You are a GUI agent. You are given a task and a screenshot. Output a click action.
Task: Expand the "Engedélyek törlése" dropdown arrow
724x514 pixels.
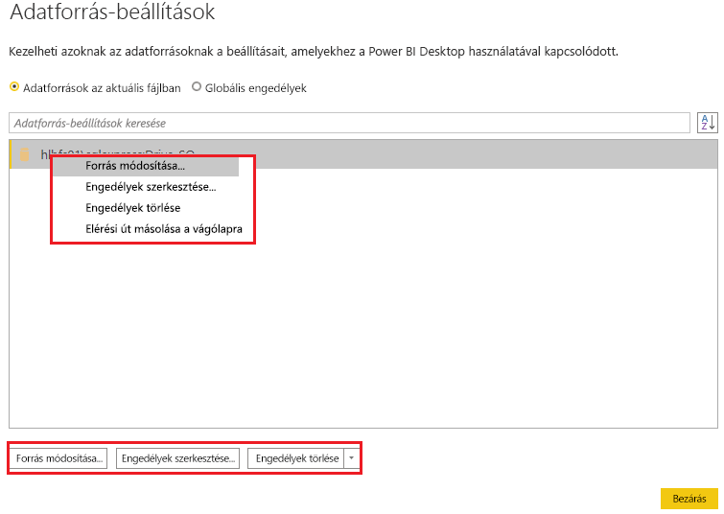(x=351, y=458)
